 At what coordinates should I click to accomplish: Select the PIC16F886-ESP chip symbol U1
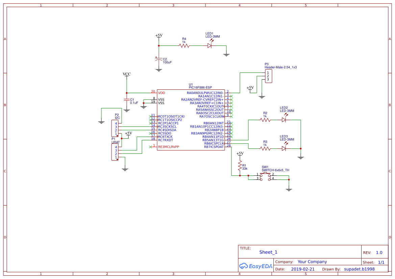tap(190, 120)
